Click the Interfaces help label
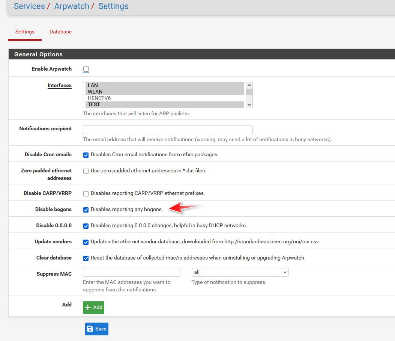 [59, 86]
